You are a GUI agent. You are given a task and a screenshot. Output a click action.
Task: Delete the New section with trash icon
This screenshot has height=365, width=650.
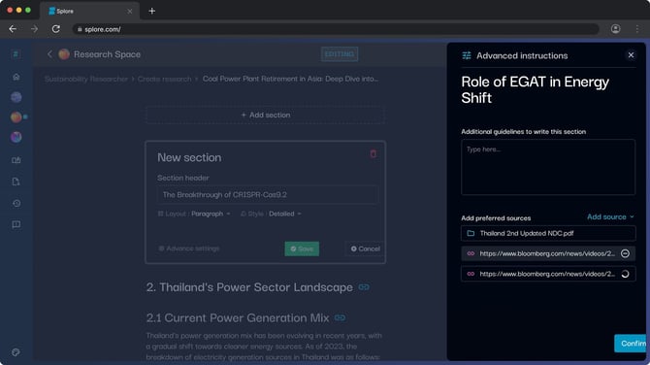373,154
